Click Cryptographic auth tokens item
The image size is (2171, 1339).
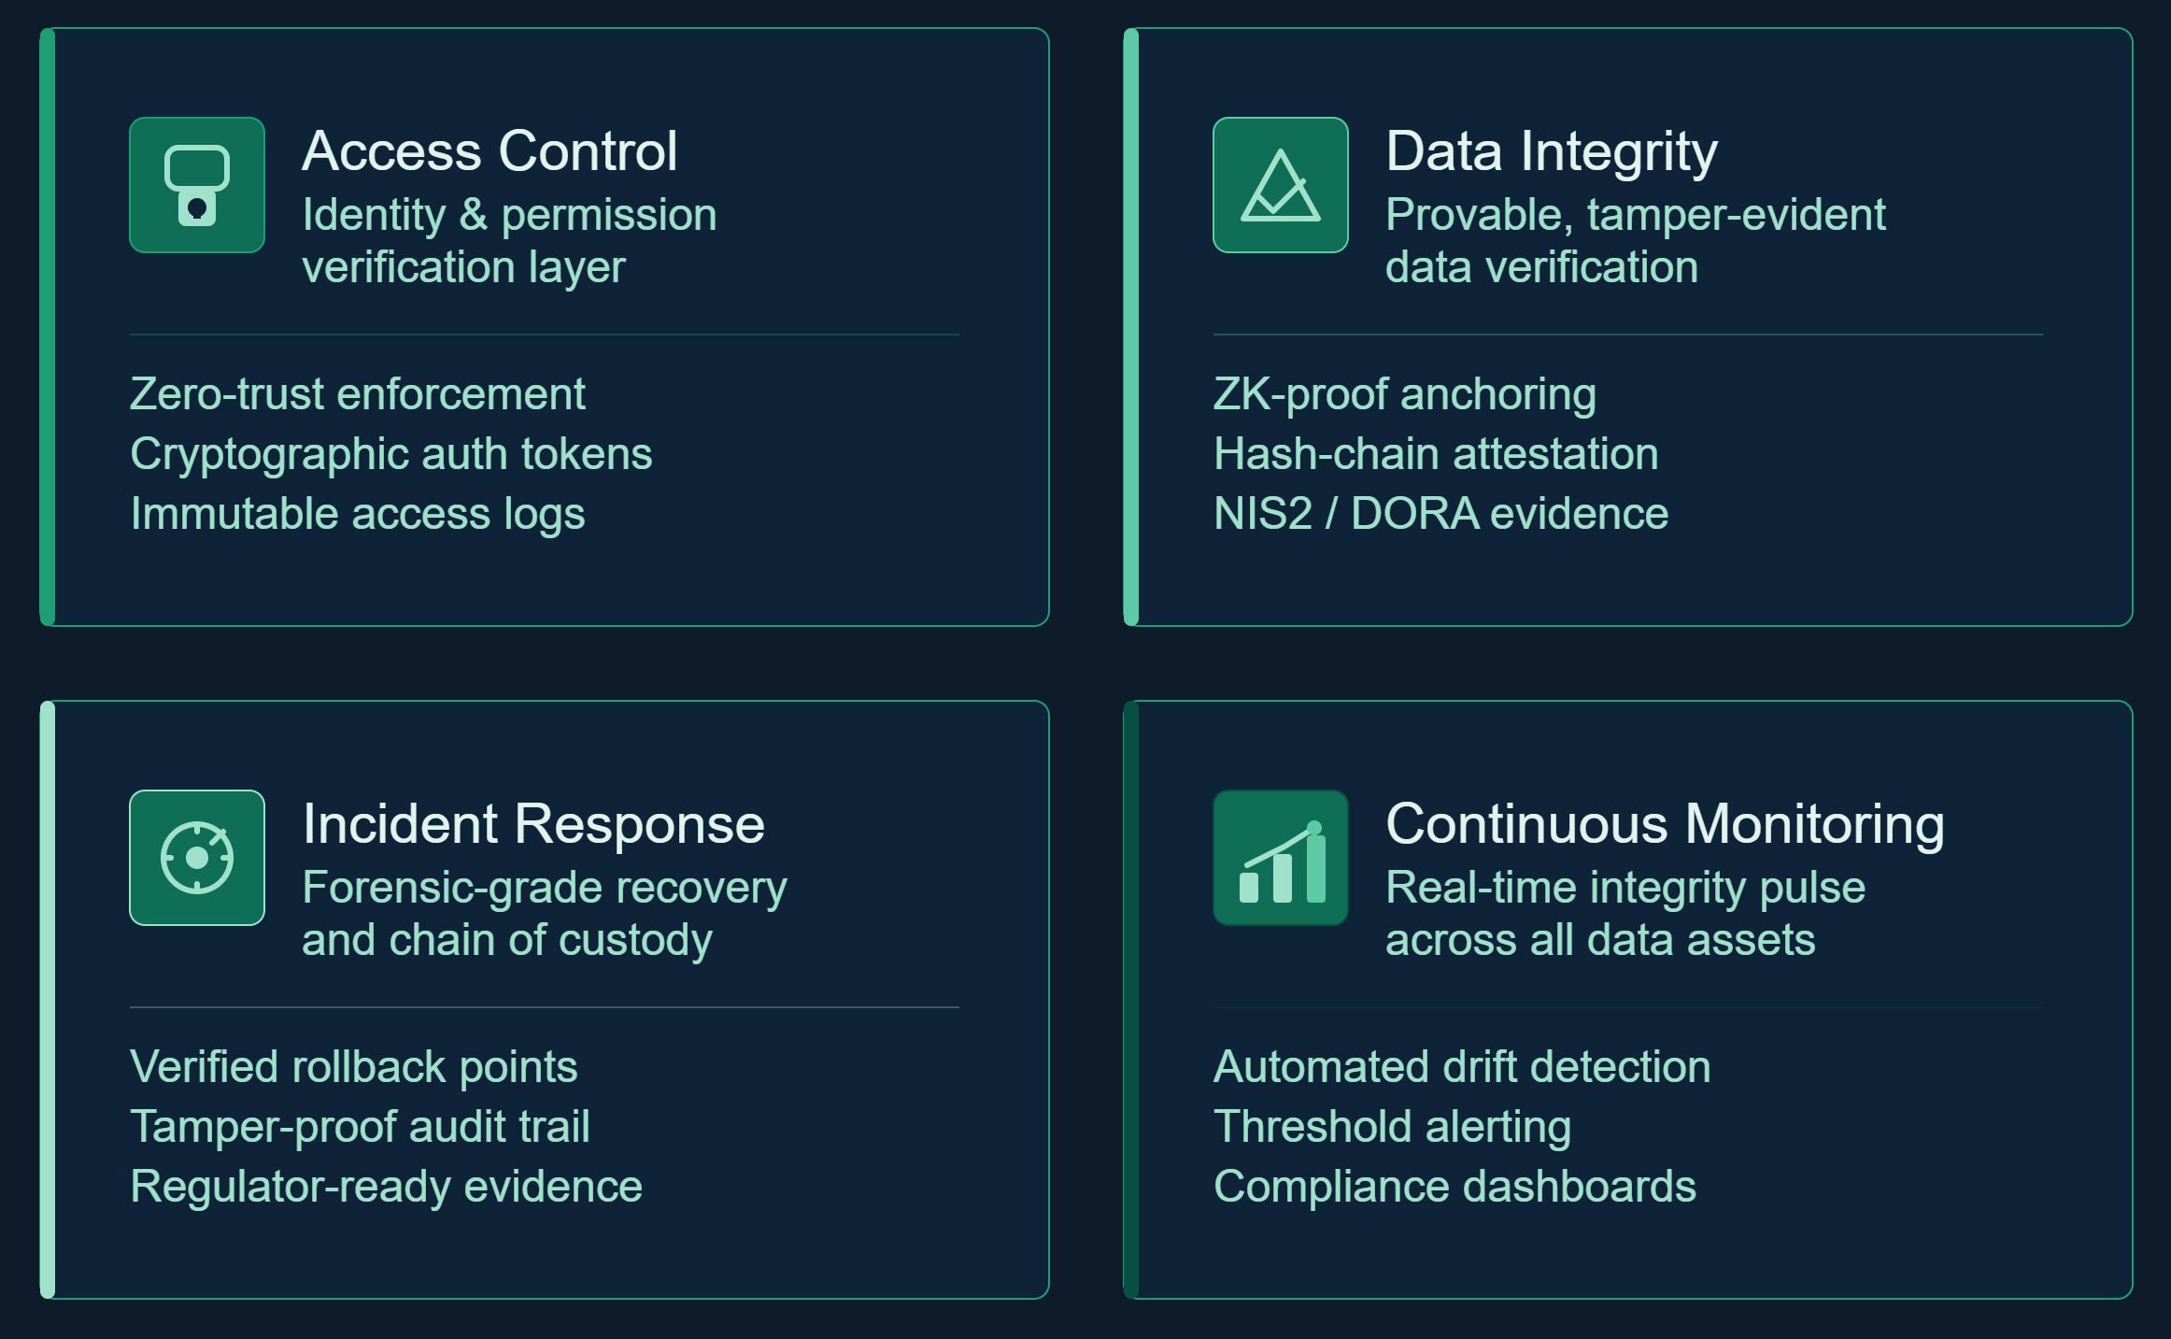(391, 454)
